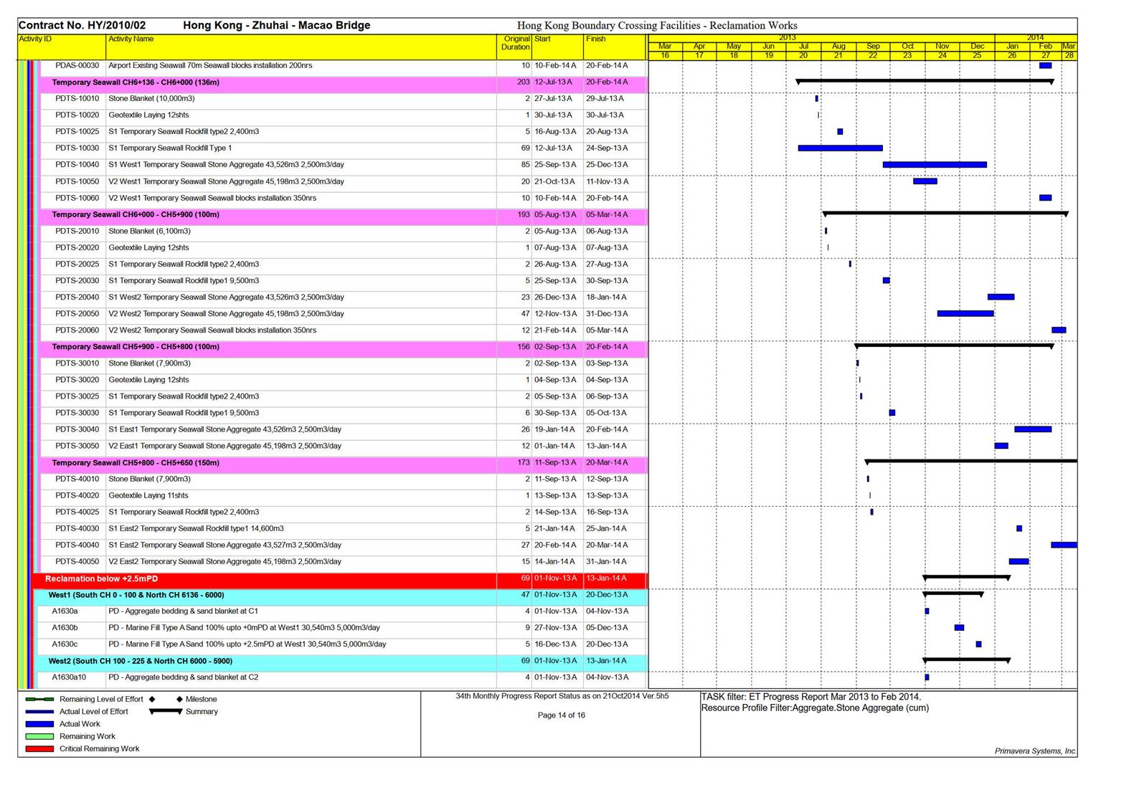Viewport: 1139px width, 805px height.
Task: Click 'PD - Aggregate bedding & sand blanket at C1'
Action: click(x=183, y=611)
